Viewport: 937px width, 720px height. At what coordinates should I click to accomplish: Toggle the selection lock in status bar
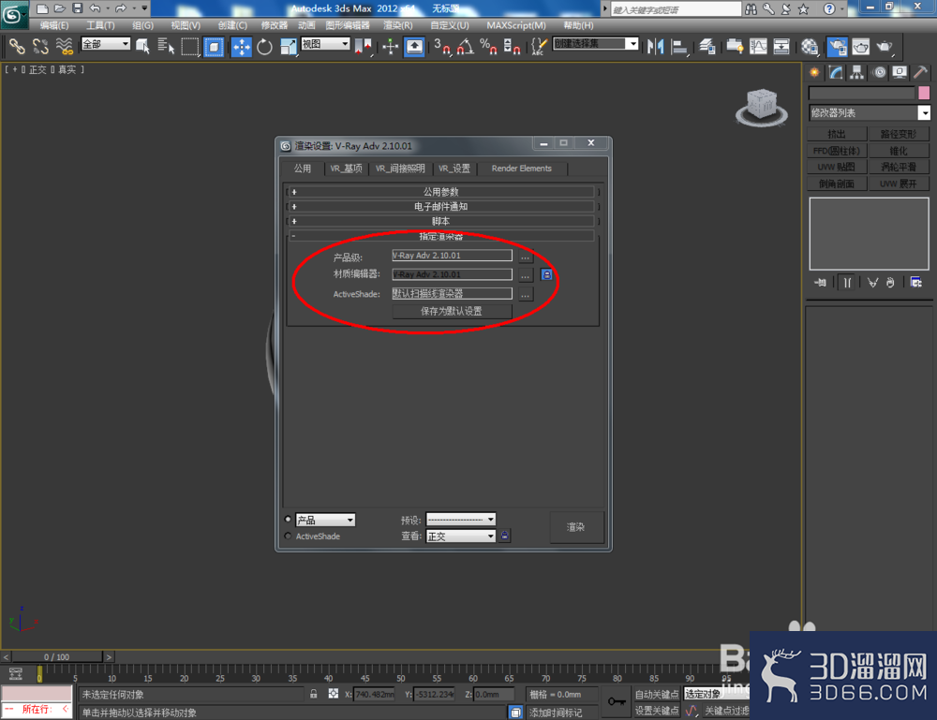[x=314, y=694]
